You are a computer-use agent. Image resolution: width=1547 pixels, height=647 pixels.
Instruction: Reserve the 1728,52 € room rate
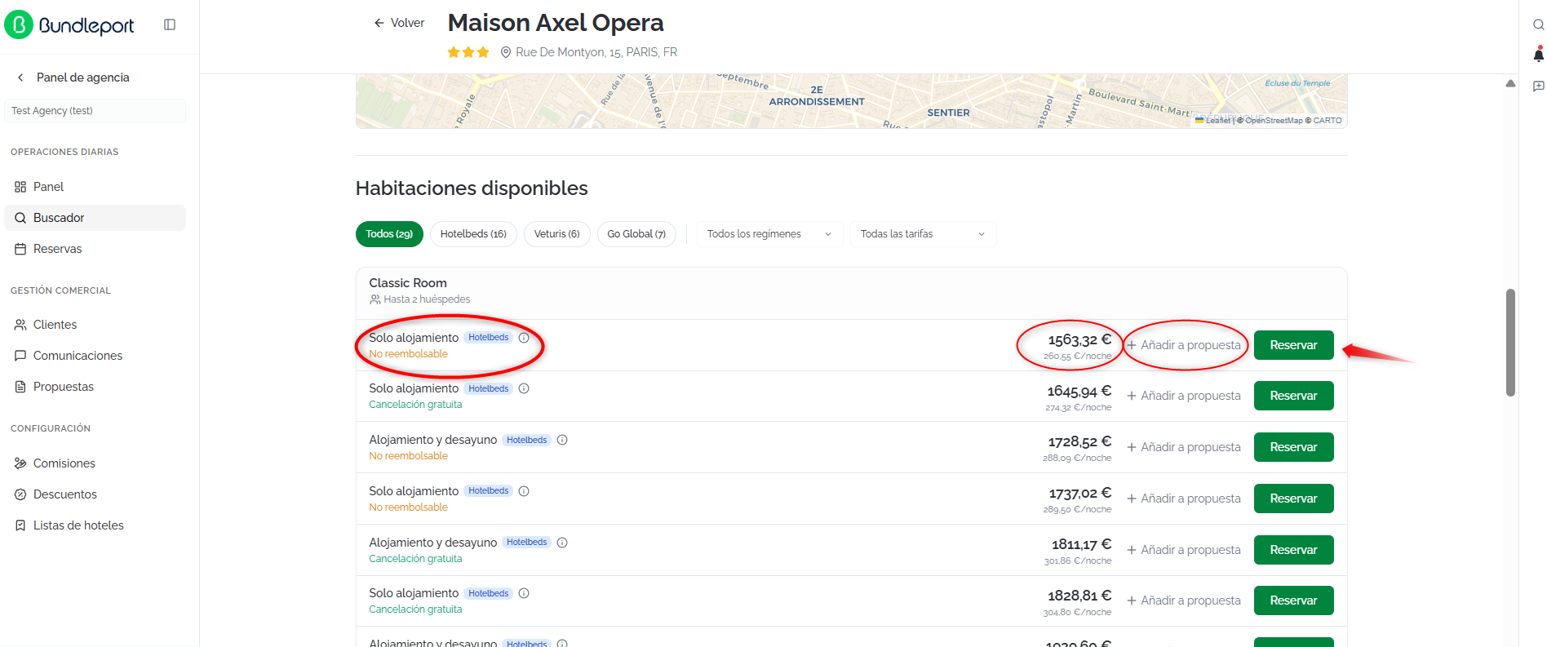click(1293, 447)
